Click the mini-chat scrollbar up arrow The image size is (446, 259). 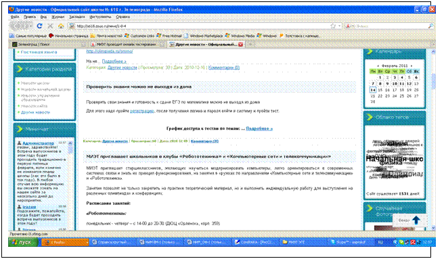click(70, 143)
